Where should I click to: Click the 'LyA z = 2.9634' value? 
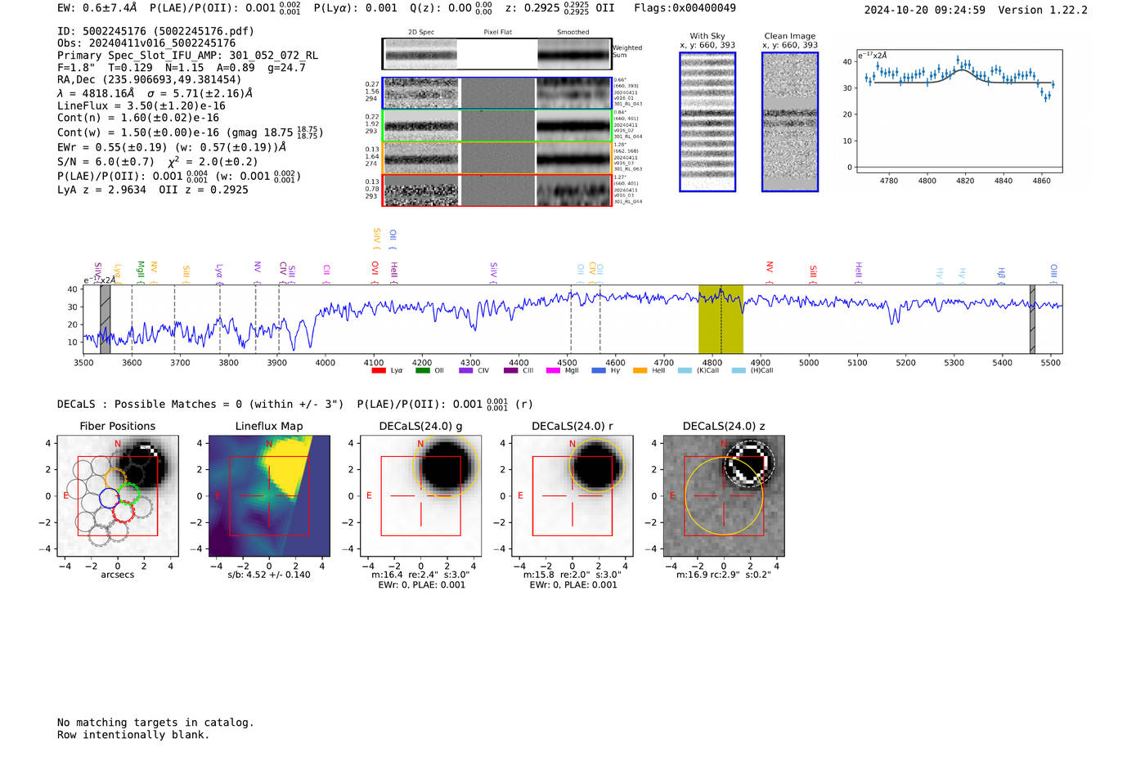coord(101,190)
